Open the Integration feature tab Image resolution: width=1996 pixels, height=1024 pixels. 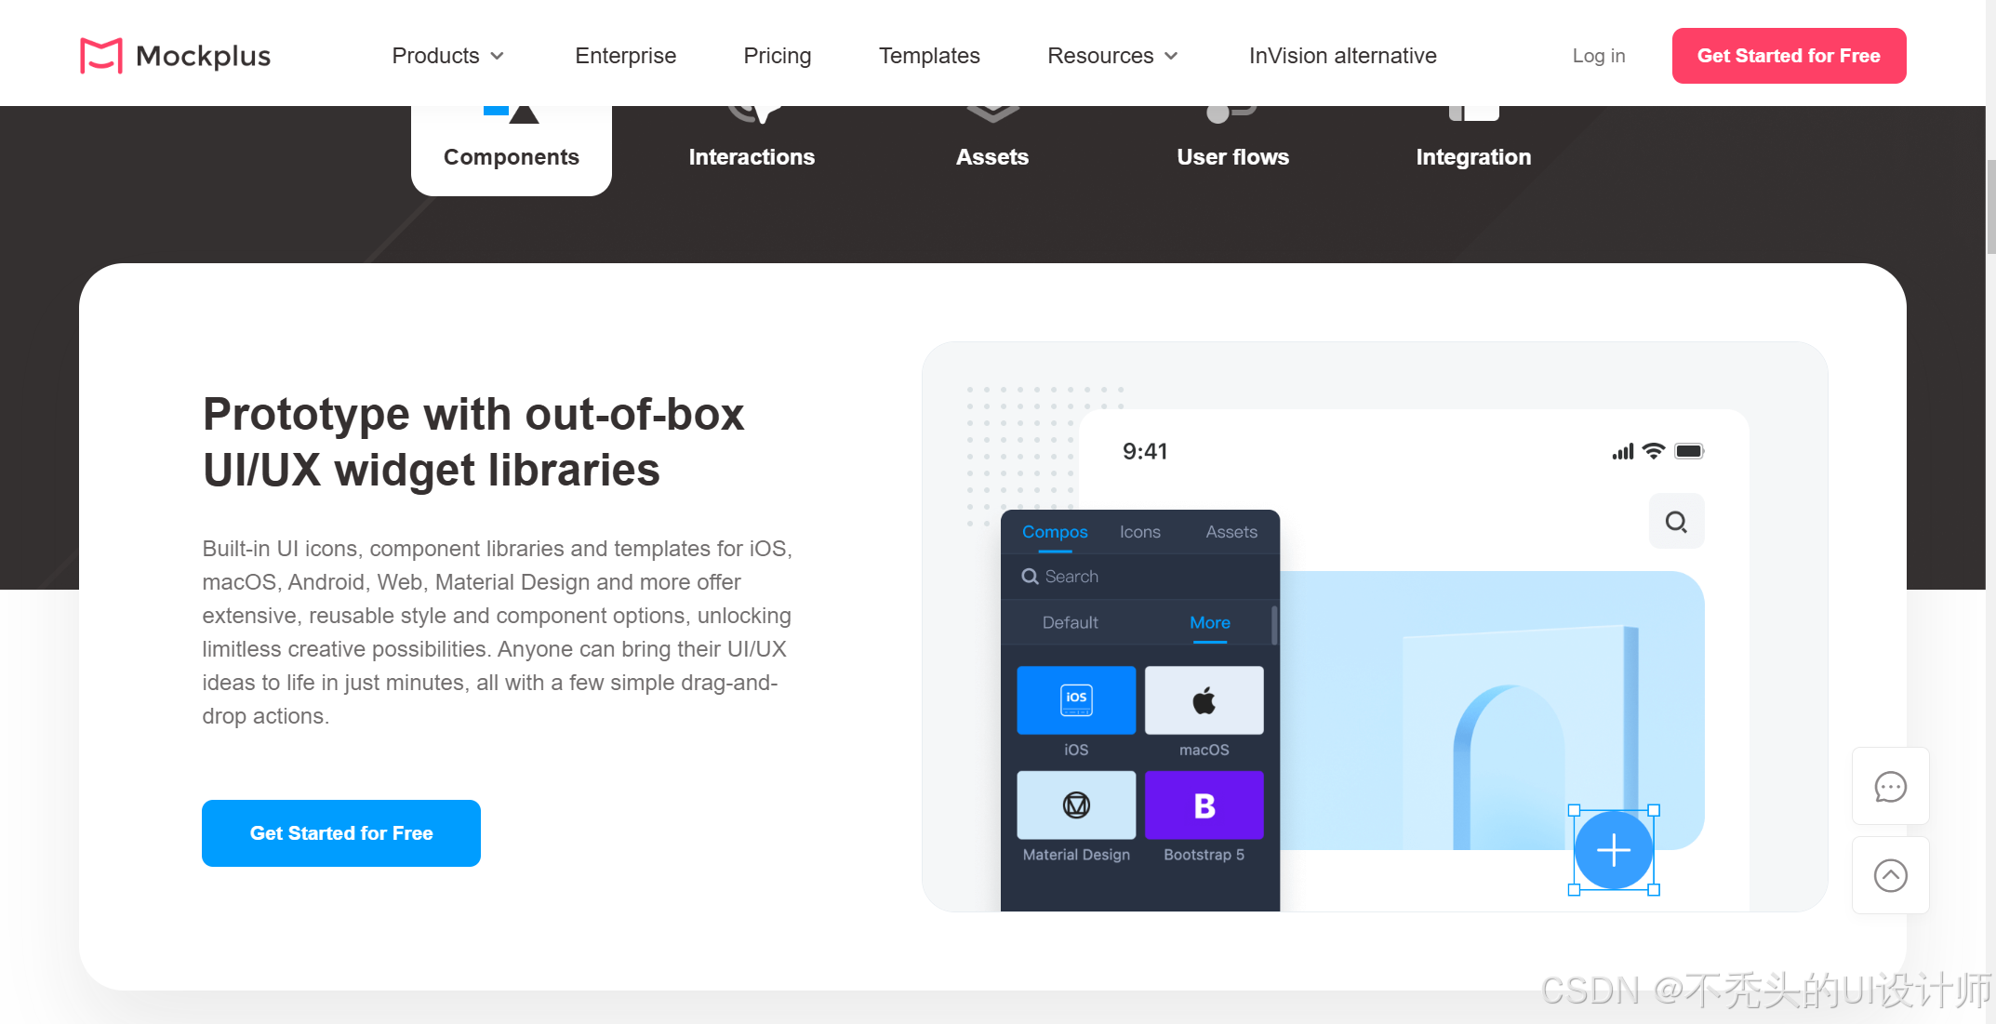coord(1473,156)
